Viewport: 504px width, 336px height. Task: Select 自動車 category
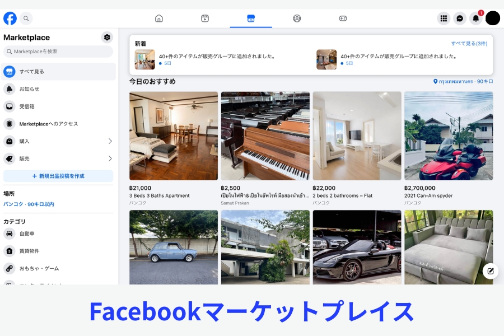(x=58, y=234)
